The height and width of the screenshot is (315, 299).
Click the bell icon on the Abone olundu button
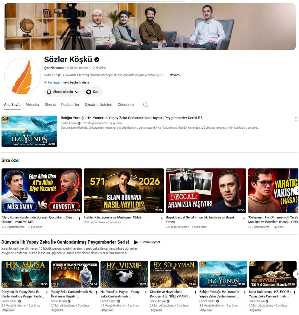click(x=49, y=92)
